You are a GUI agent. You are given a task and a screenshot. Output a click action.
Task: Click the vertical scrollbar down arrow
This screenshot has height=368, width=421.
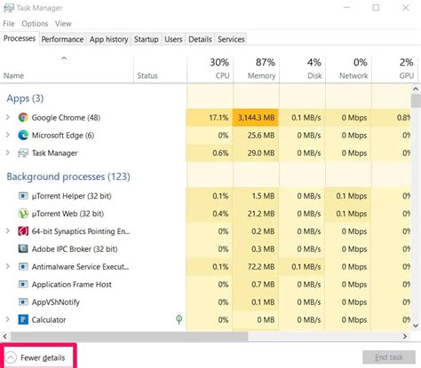[x=416, y=325]
